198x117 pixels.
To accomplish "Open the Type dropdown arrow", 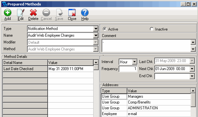I will (x=96, y=29).
